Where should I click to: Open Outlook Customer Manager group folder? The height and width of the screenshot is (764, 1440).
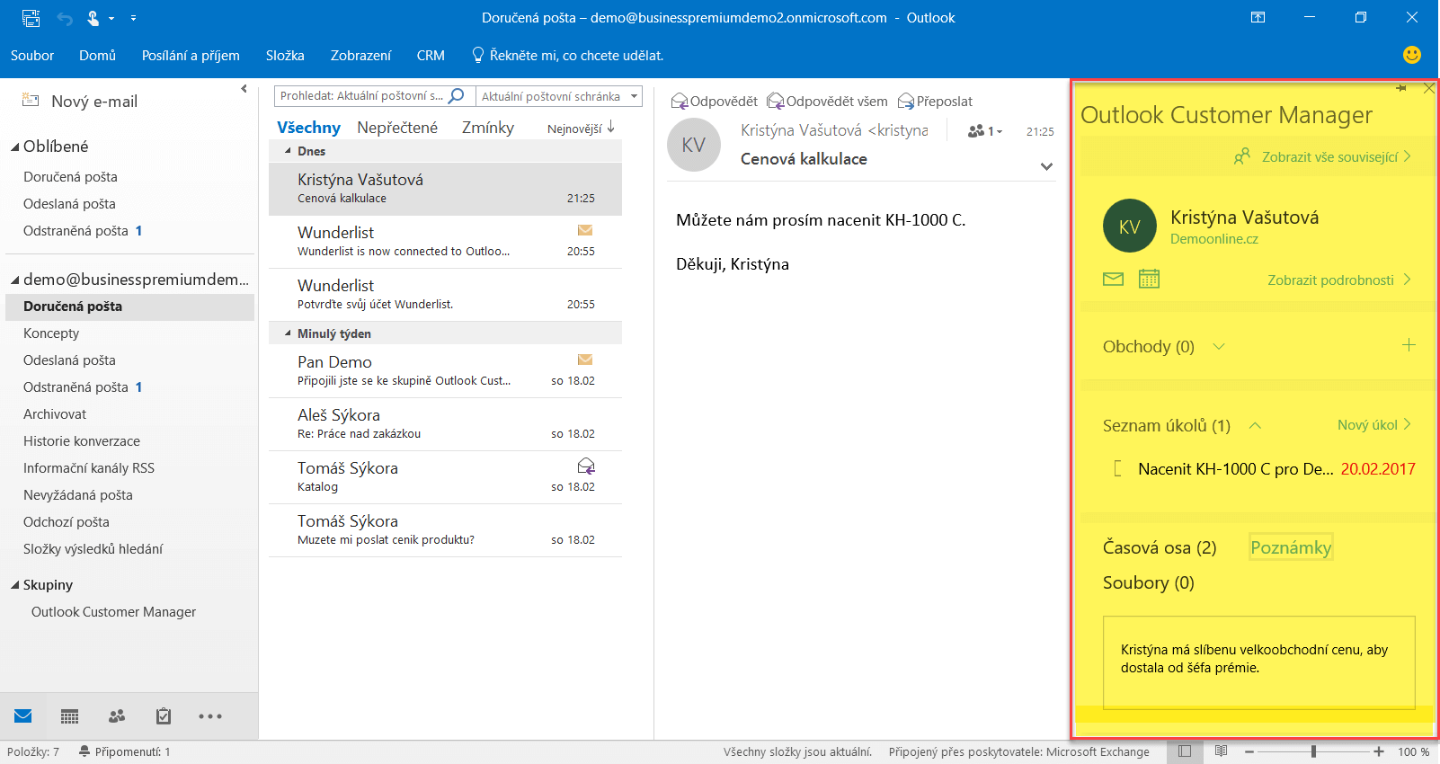[113, 612]
